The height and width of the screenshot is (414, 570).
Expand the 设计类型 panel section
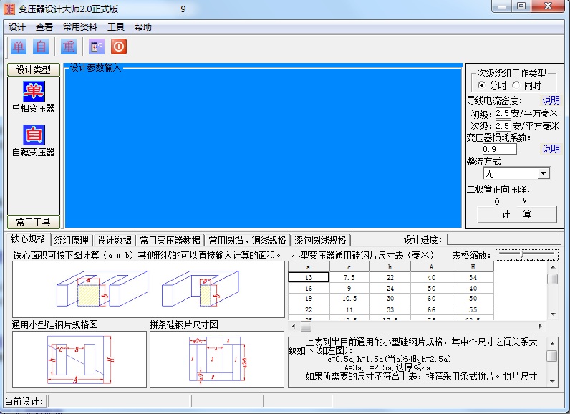coord(33,69)
